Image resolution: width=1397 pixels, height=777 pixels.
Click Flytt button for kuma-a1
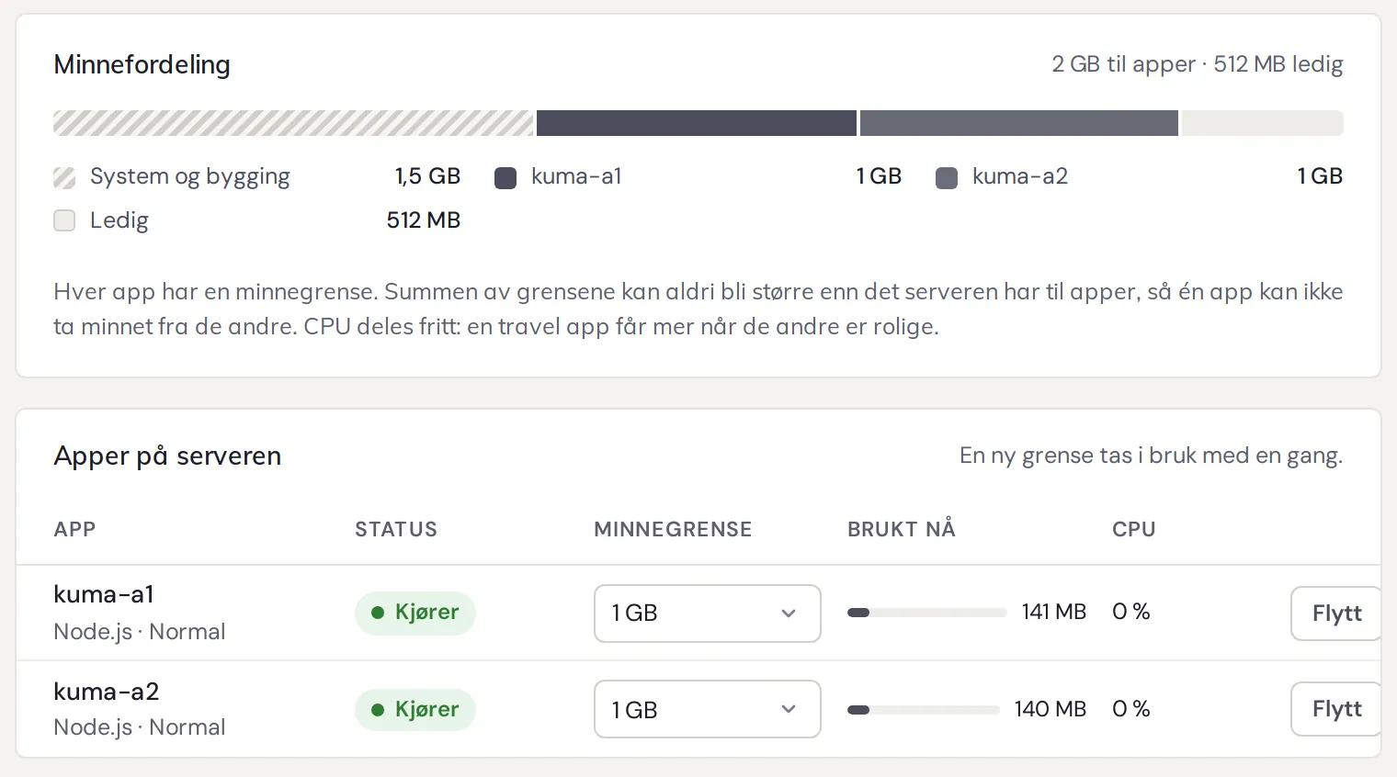[1336, 614]
